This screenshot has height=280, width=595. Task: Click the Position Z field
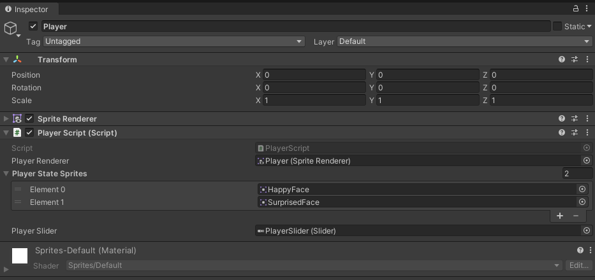[541, 75]
